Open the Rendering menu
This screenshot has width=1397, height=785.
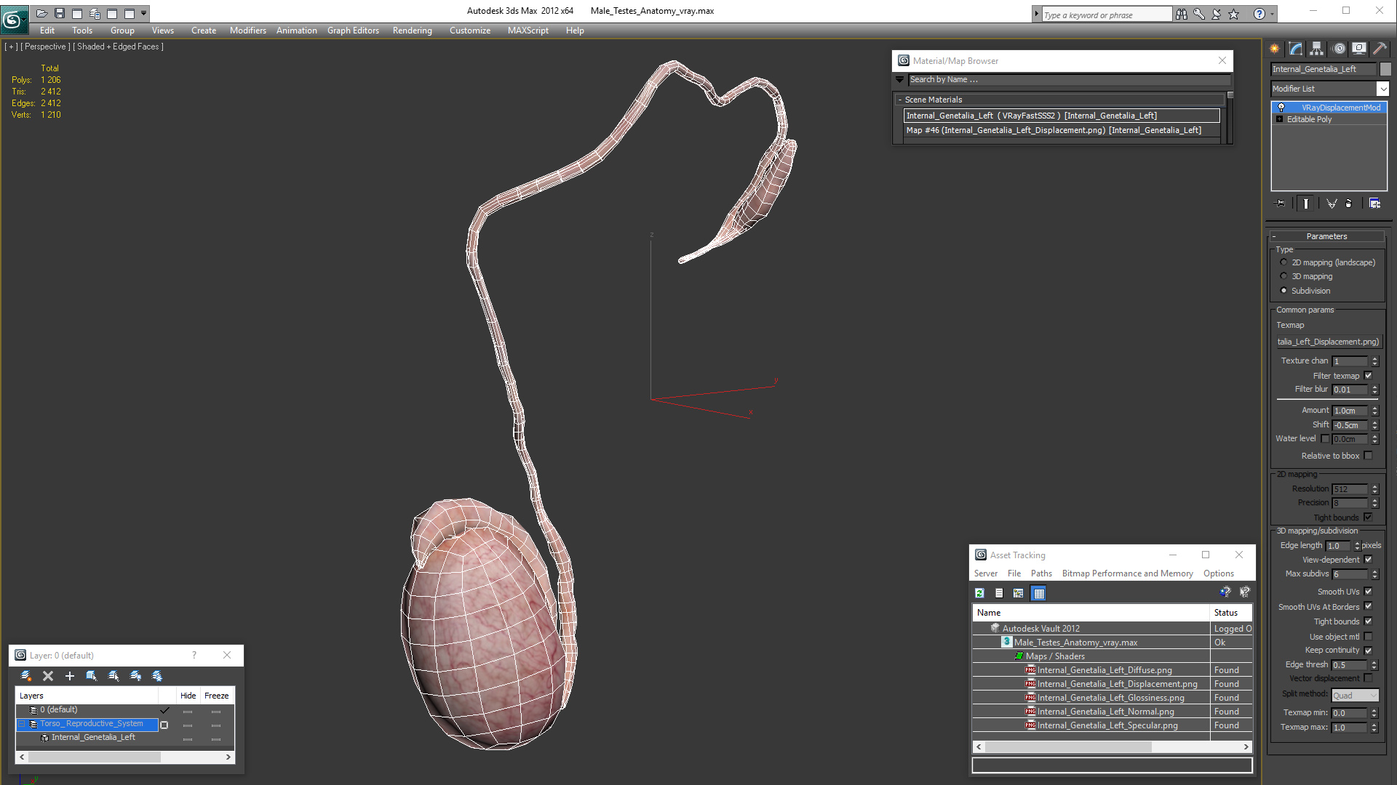[412, 31]
